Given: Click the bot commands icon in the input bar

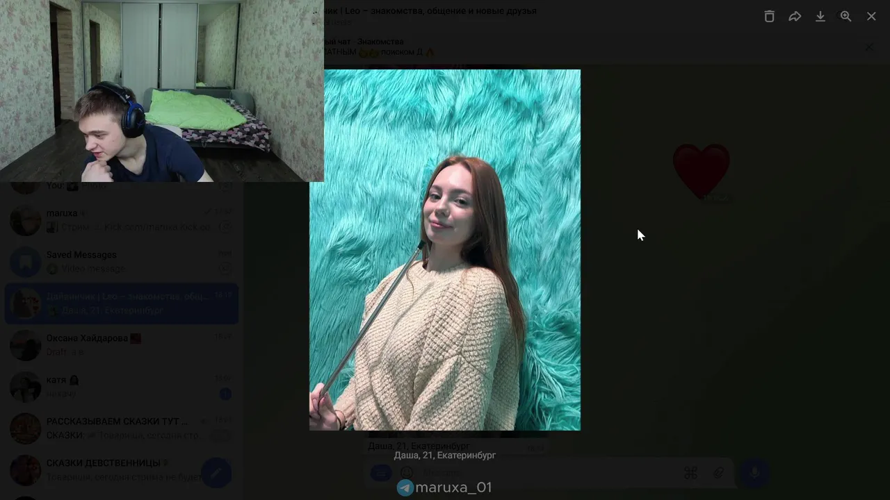Looking at the screenshot, I should 690,474.
